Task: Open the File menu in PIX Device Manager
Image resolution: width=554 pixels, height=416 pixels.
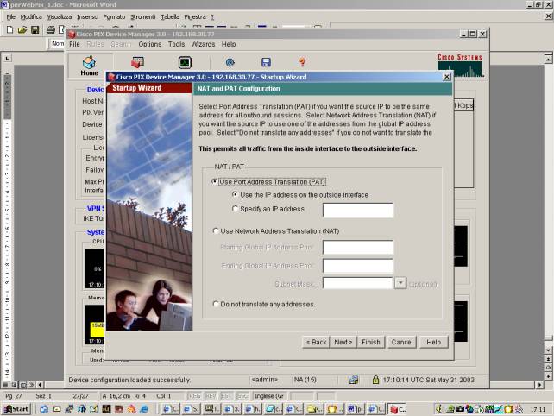Action: tap(74, 44)
